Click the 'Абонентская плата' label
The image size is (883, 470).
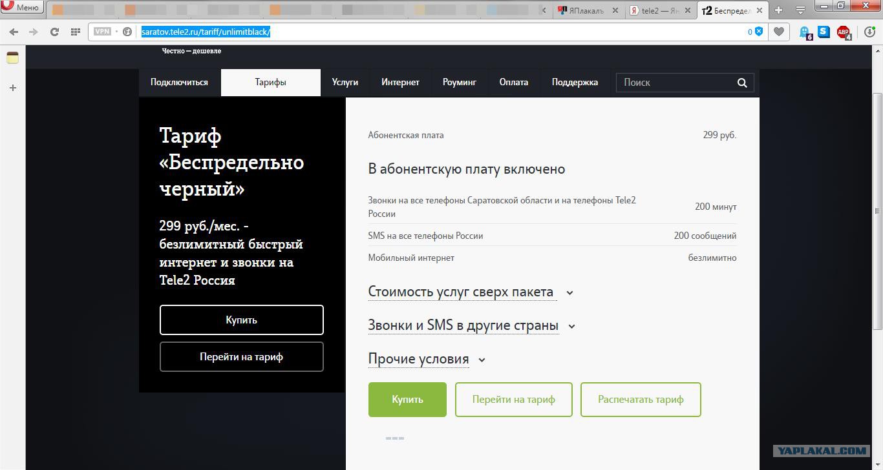[406, 135]
